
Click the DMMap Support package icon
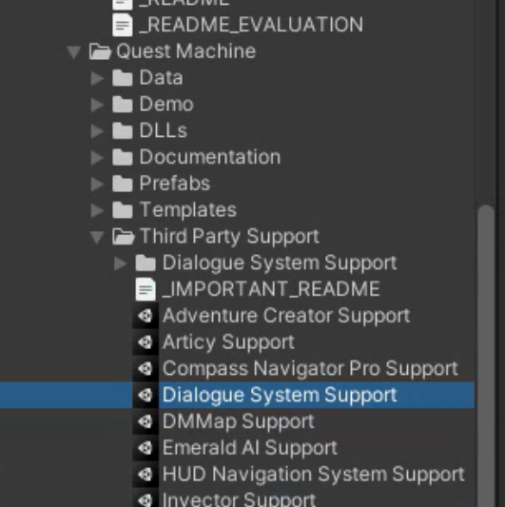tap(146, 421)
